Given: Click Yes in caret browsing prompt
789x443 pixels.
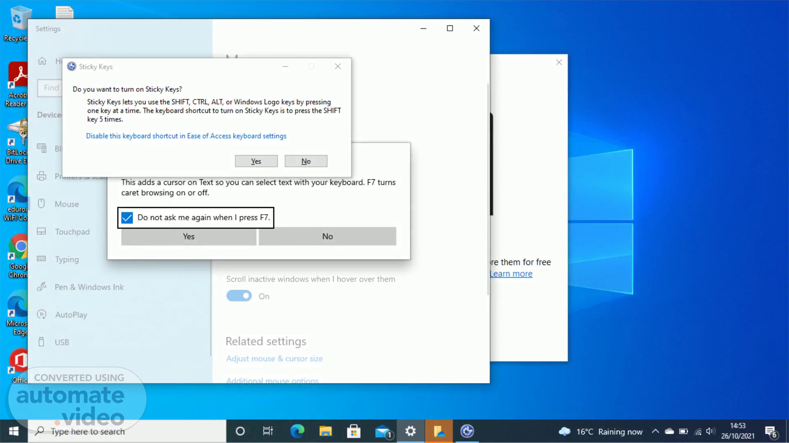Looking at the screenshot, I should [x=189, y=236].
